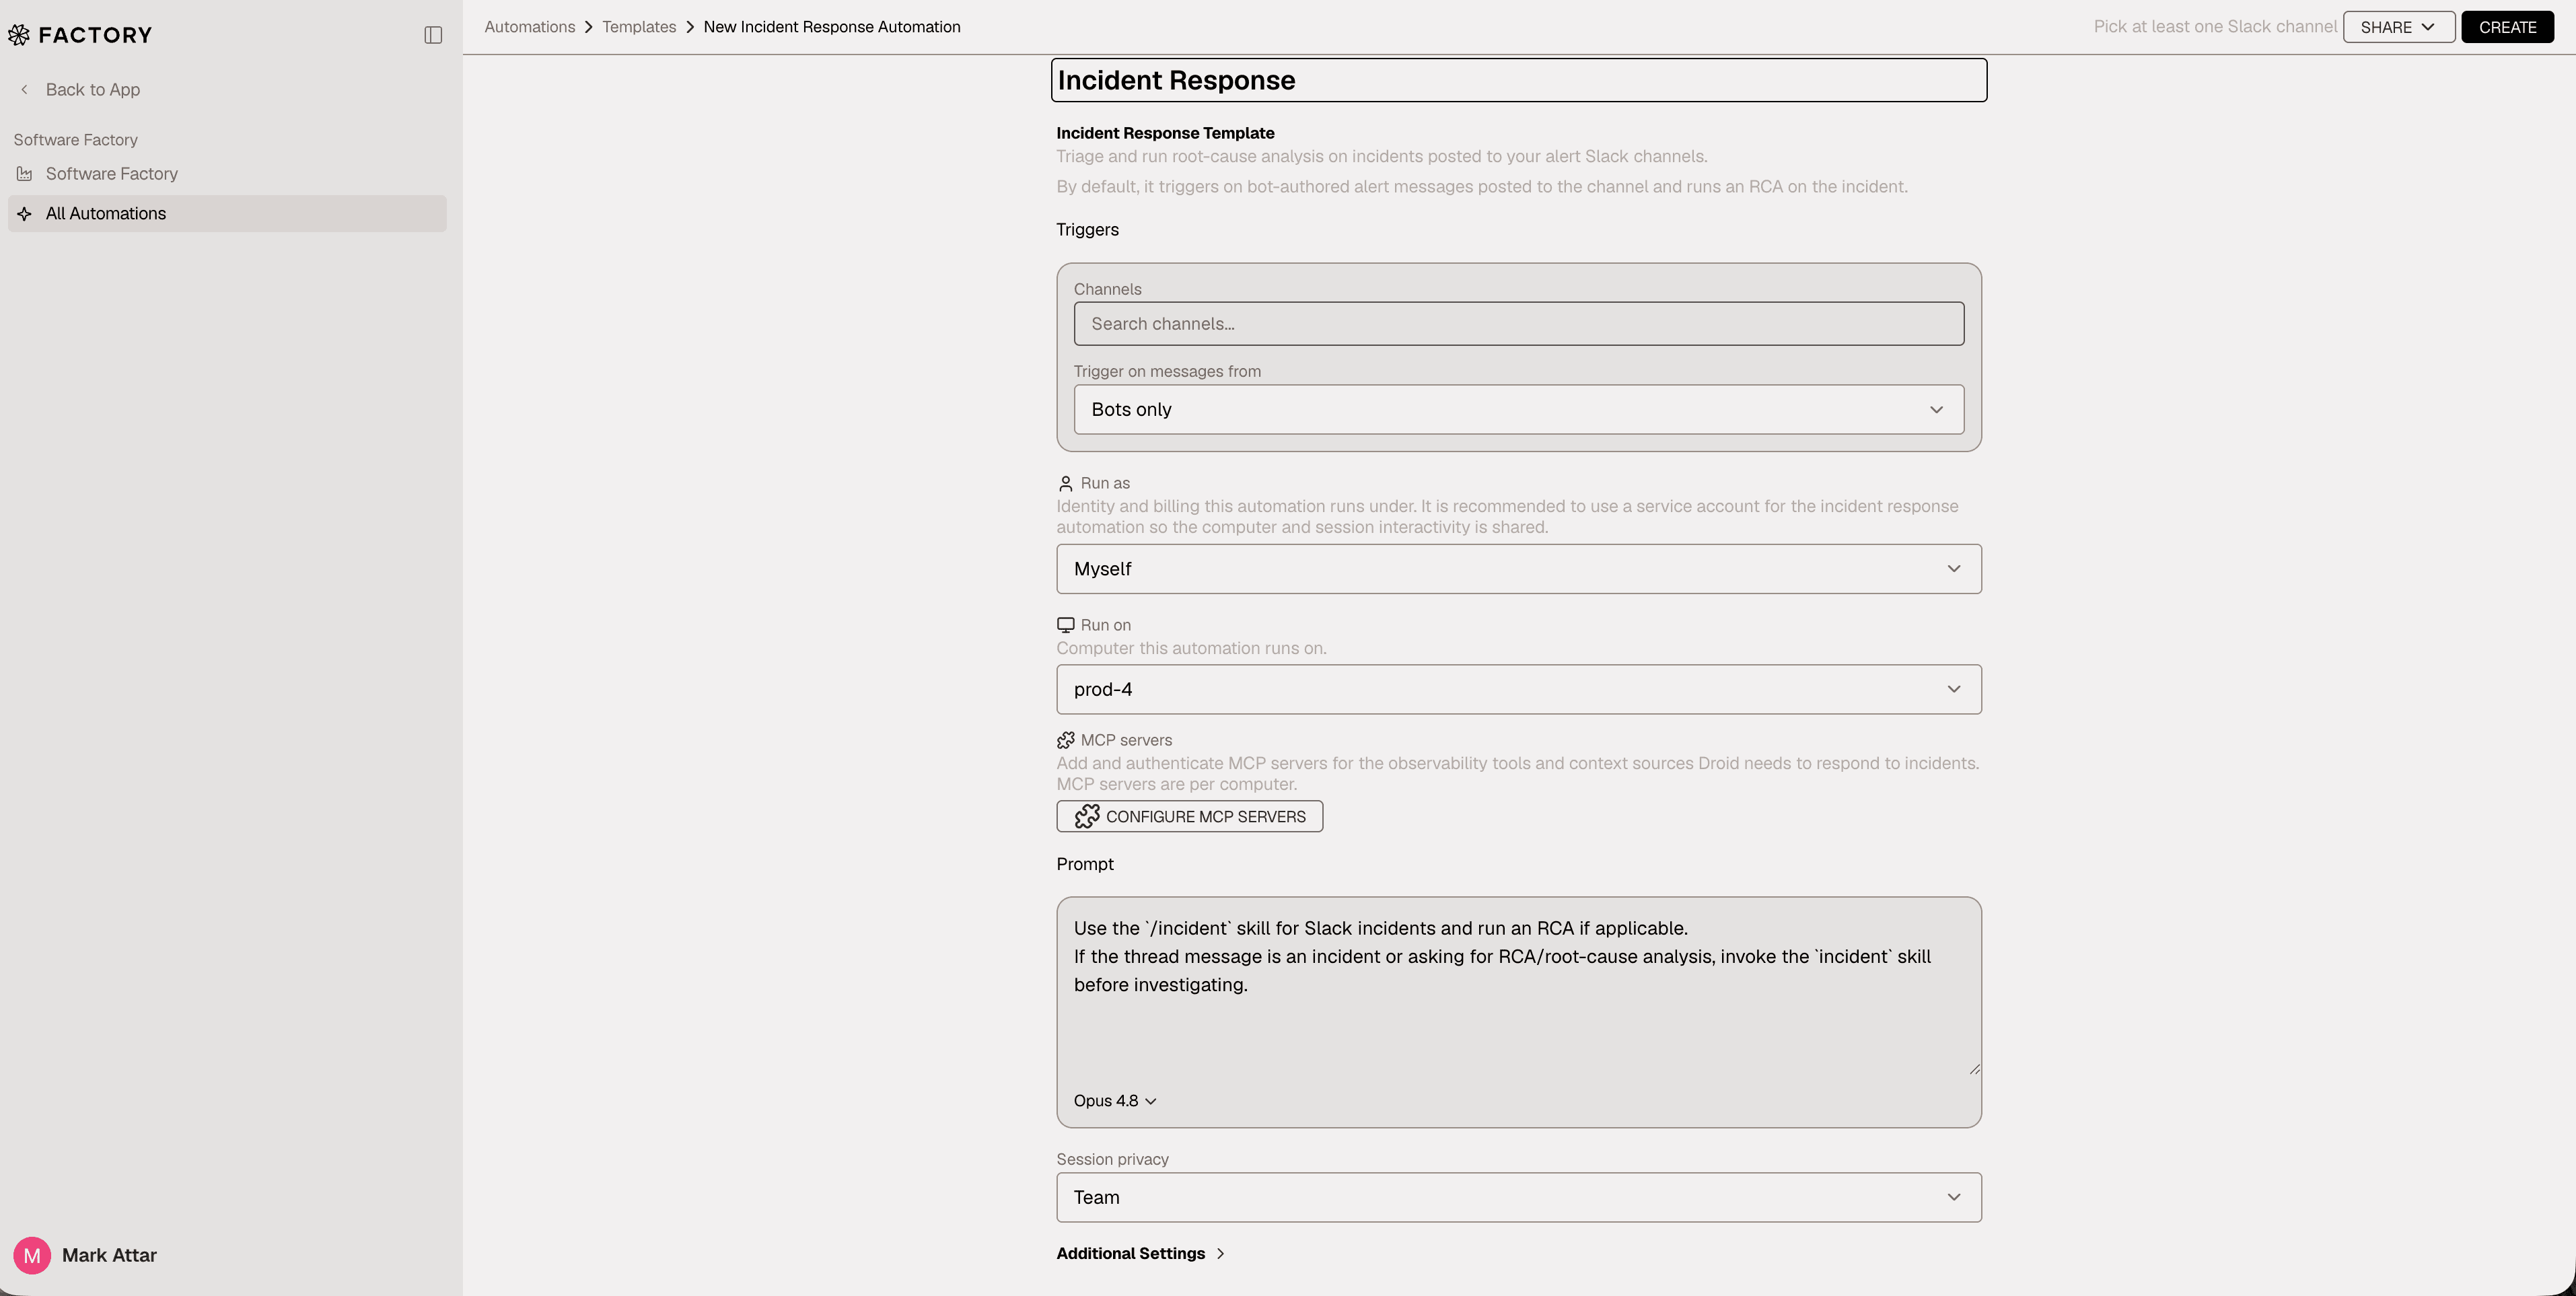
Task: Open the Opus 4.8 model selector
Action: (1114, 1101)
